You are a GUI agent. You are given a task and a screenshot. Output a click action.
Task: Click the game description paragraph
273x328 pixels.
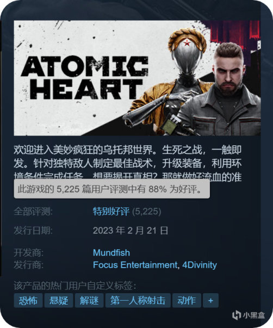(128, 163)
